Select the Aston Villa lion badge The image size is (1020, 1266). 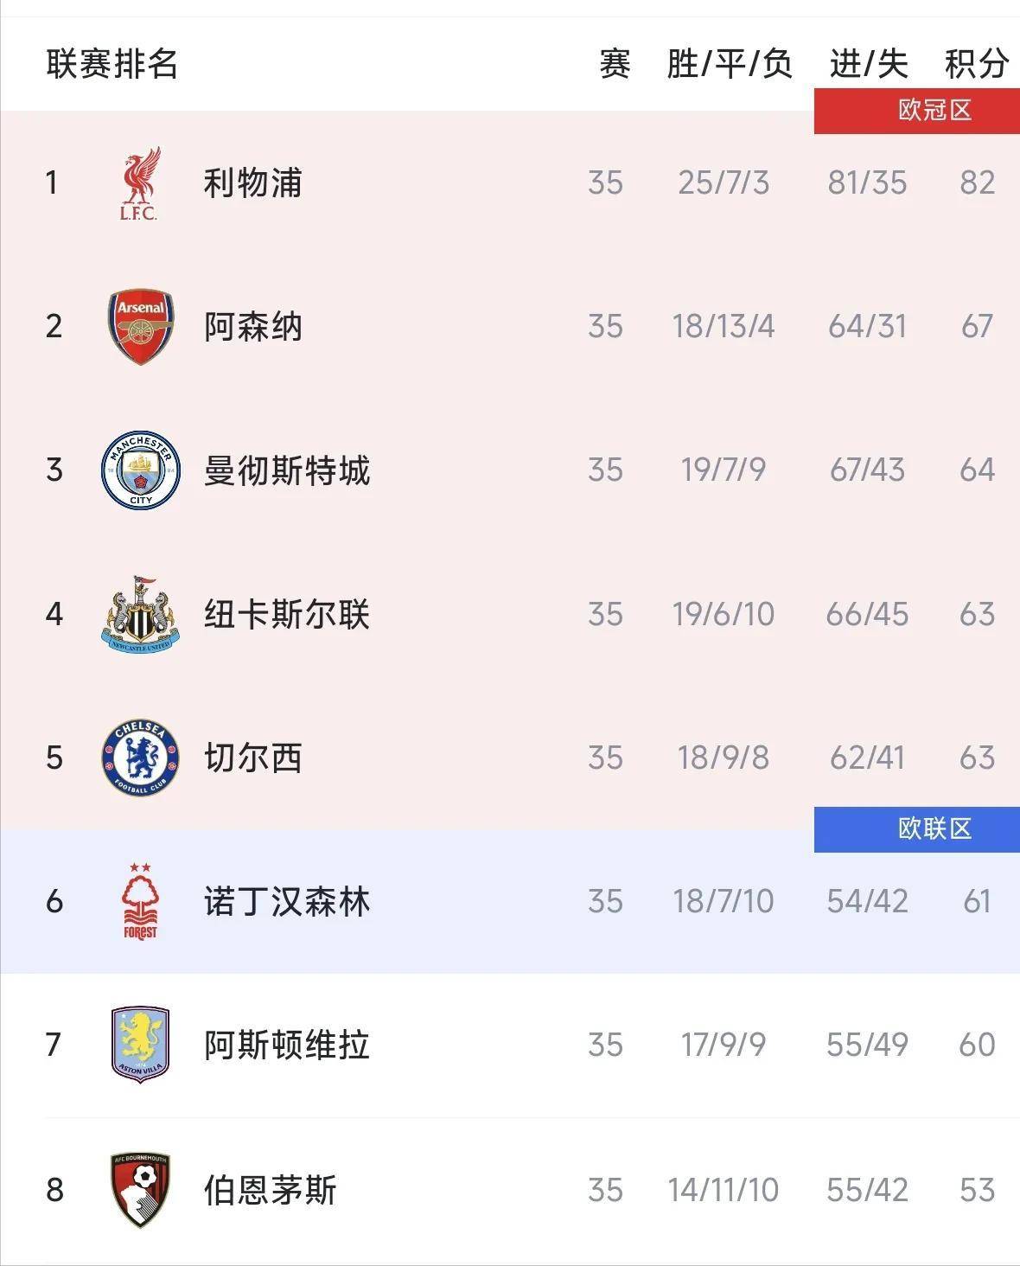(x=138, y=1043)
